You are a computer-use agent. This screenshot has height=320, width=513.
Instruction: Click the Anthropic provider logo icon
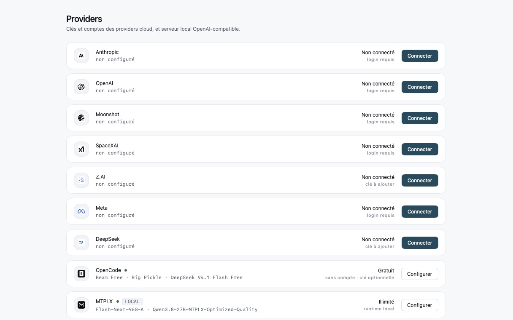point(81,56)
